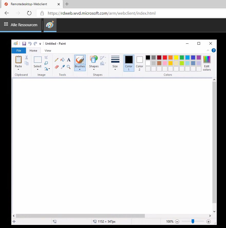Select the Eraser tool

pyautogui.click(x=57, y=67)
